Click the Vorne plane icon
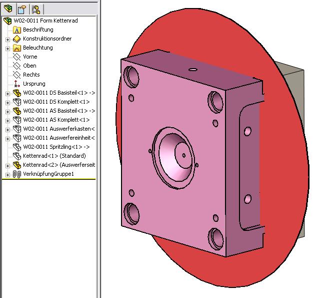This screenshot has height=298, width=328. [x=16, y=57]
